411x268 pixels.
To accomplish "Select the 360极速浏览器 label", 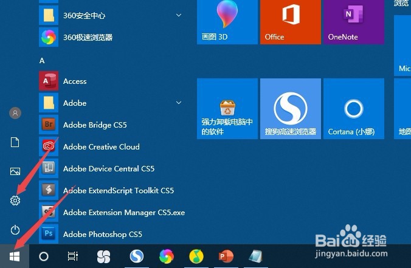I will (88, 38).
